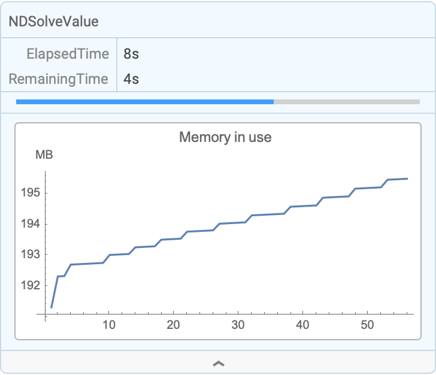The width and height of the screenshot is (436, 375).
Task: Click the 30 x-axis tick label
Action: pos(238,325)
